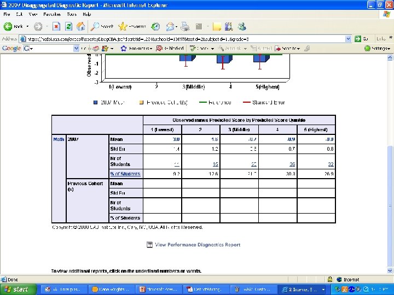Open the View menu
The height and width of the screenshot is (295, 394).
(33, 14)
